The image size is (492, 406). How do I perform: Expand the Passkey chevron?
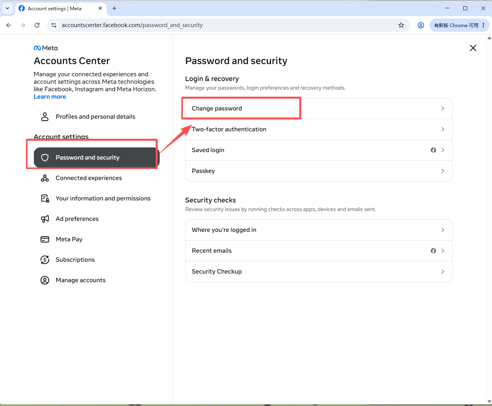click(443, 171)
